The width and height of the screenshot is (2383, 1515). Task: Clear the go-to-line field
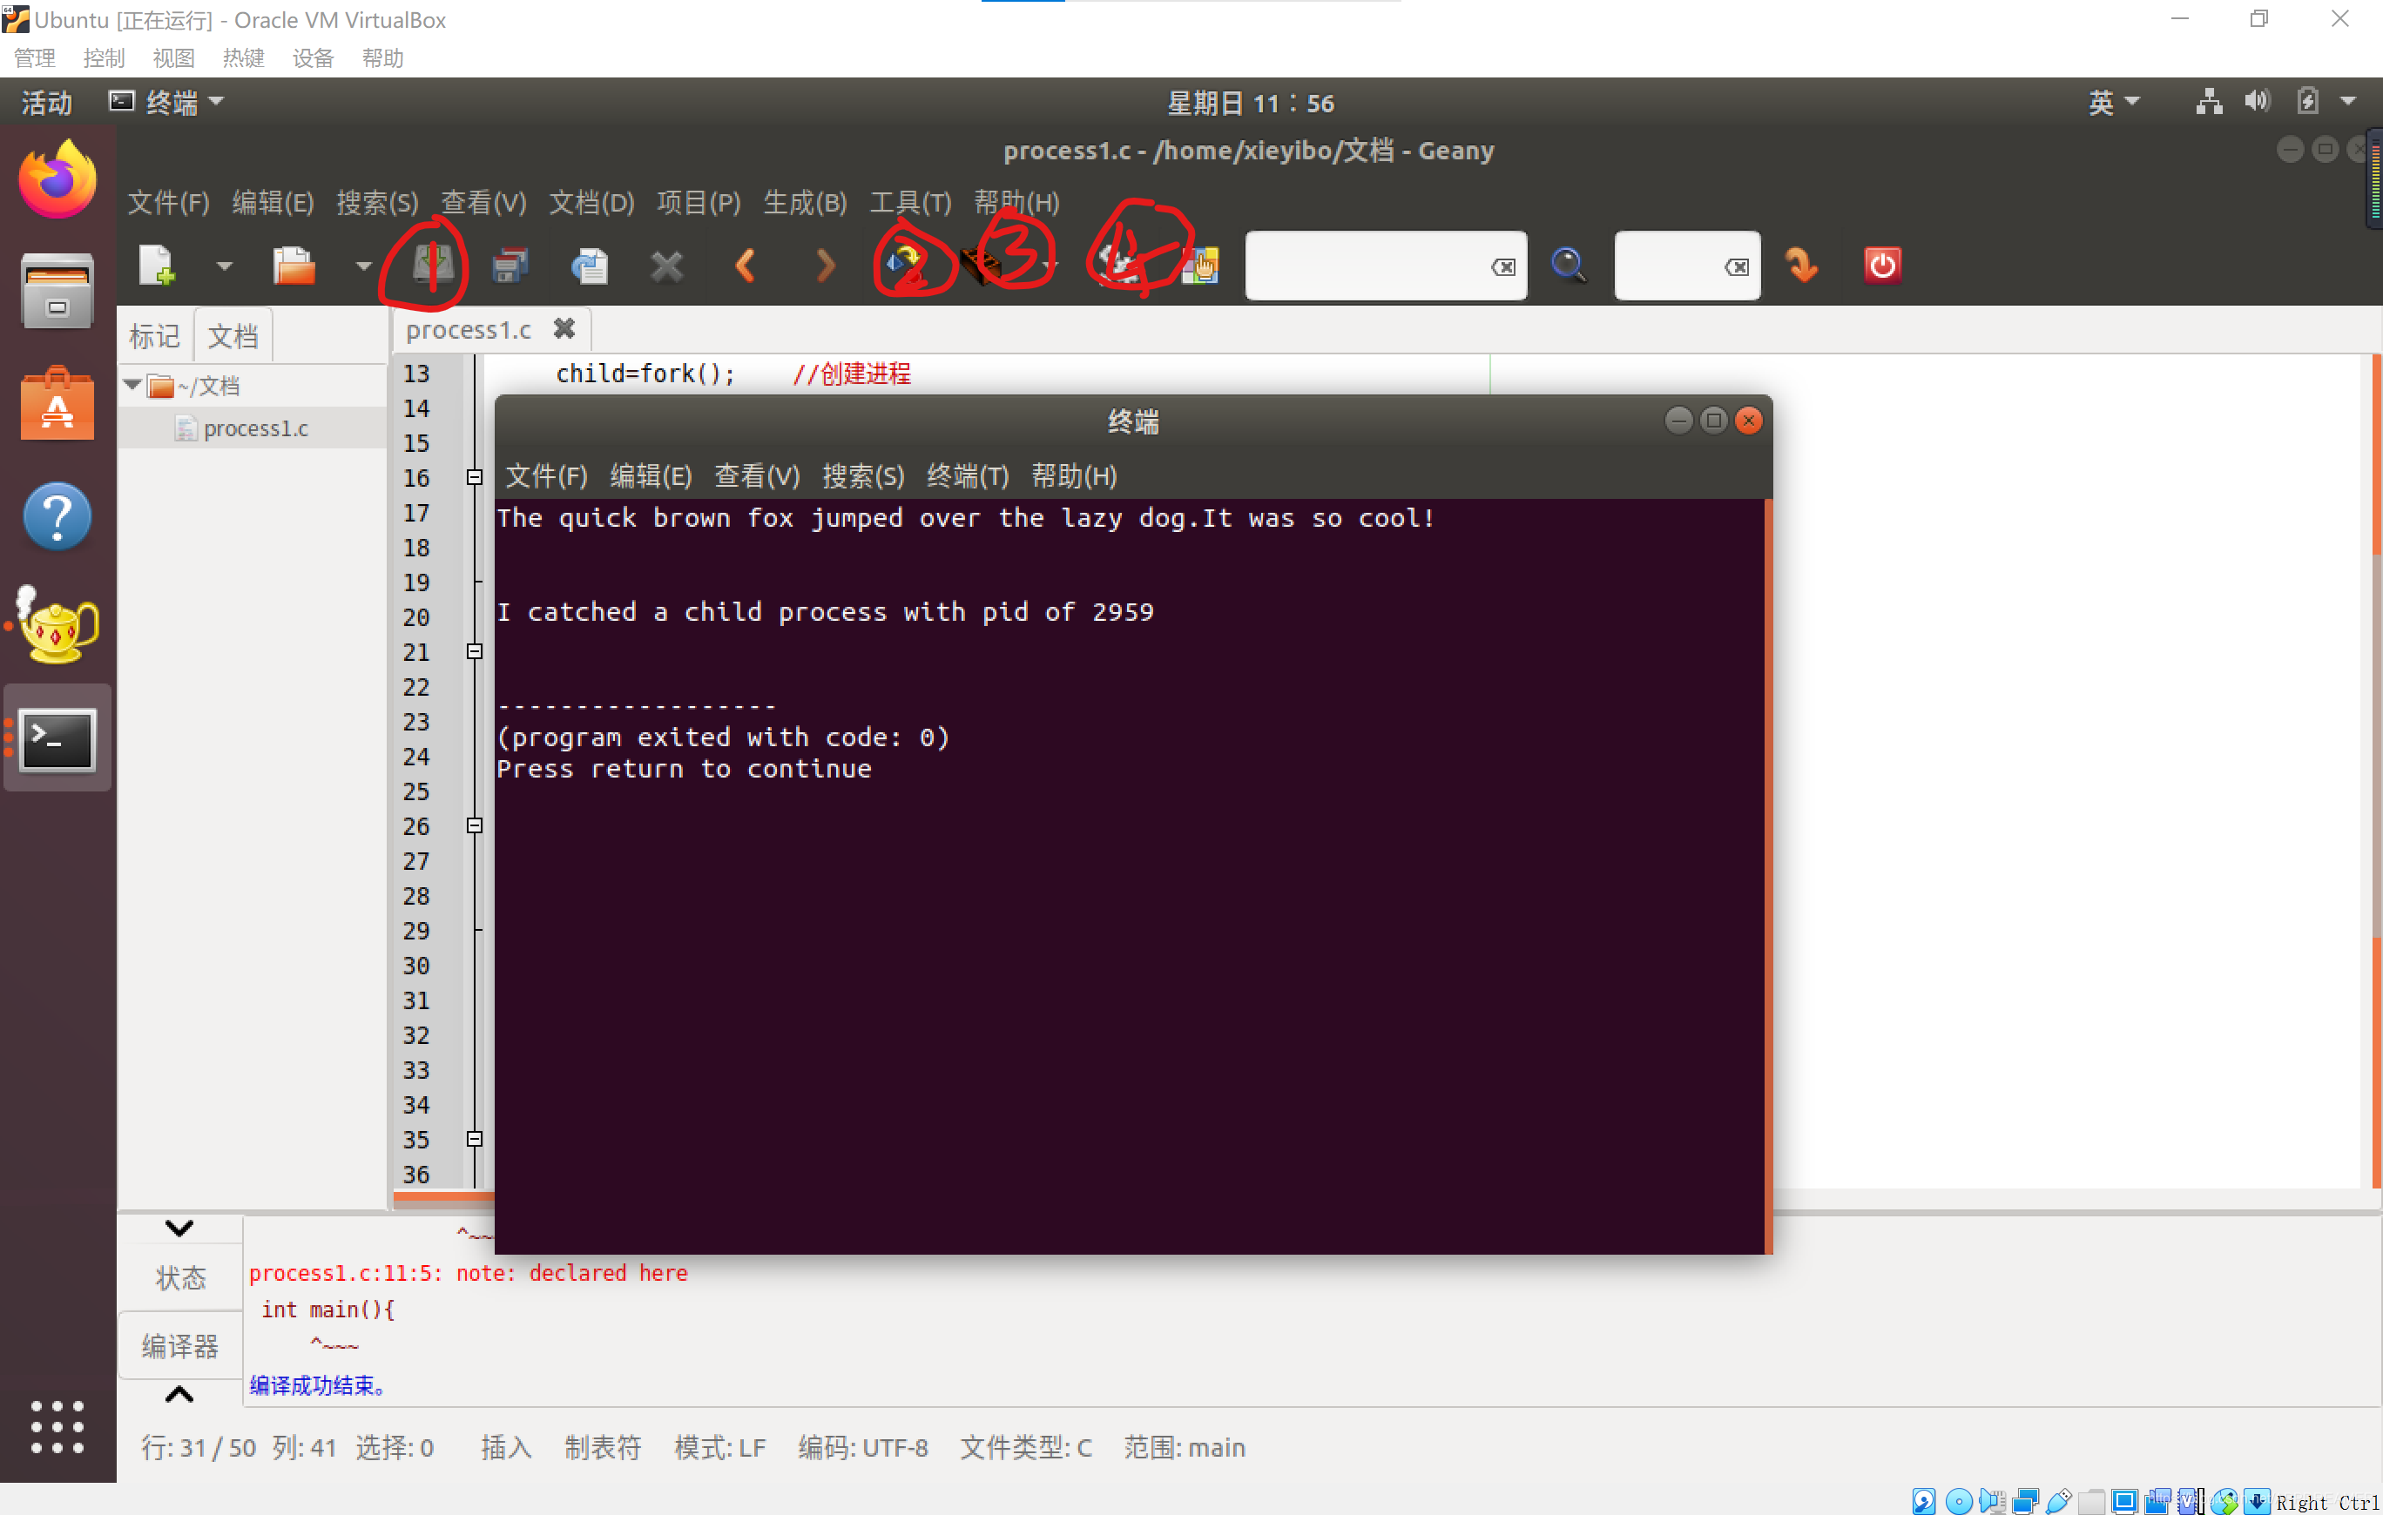click(1736, 267)
